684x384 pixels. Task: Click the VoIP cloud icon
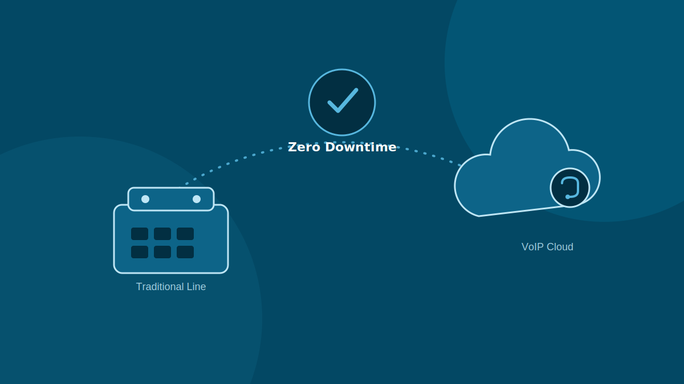coord(527,168)
